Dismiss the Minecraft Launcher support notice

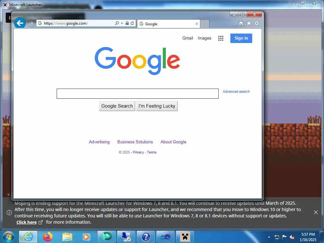pos(316,212)
